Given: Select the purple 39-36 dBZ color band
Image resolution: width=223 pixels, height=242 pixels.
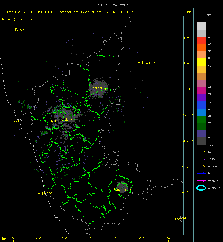Looking at the screenshot, I should (201, 98).
